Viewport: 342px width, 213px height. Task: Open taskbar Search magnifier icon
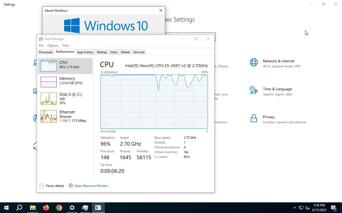(x=19, y=208)
